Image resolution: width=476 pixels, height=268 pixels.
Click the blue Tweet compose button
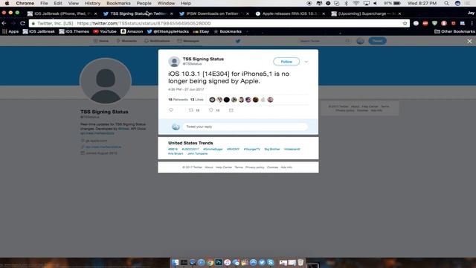coord(377,41)
